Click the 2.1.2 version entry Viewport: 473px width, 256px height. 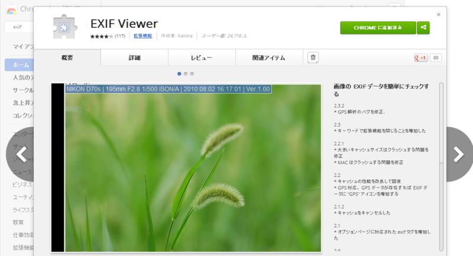(339, 207)
